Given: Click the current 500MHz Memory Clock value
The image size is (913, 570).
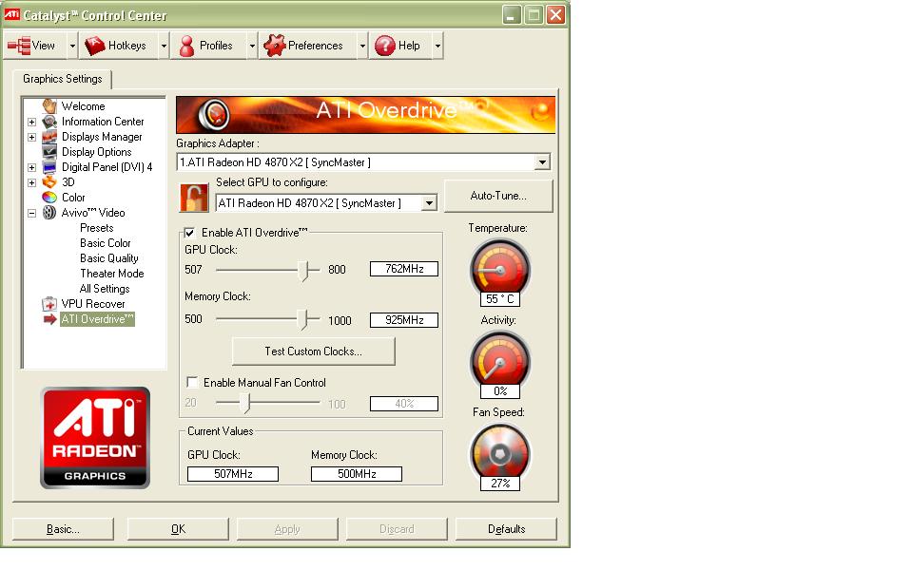Looking at the screenshot, I should tap(357, 474).
